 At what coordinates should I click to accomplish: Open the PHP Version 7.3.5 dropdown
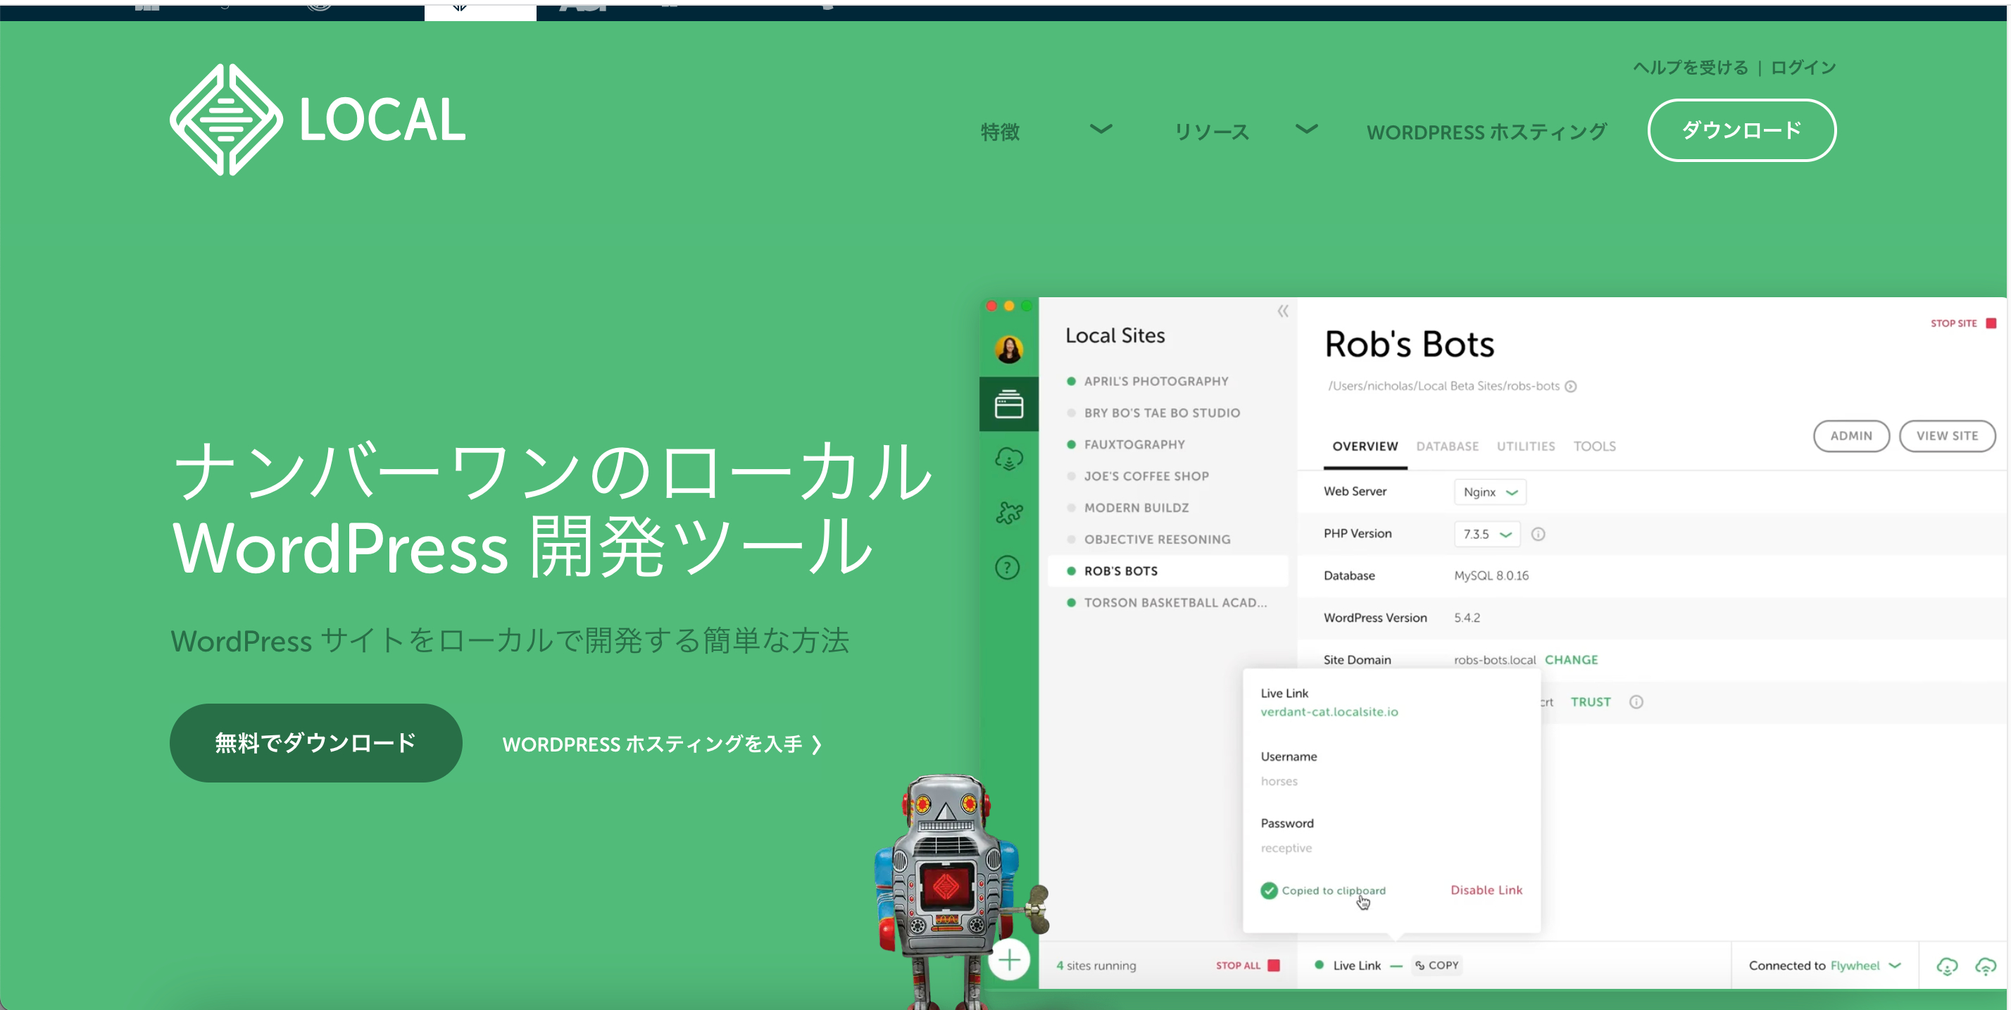coord(1486,533)
